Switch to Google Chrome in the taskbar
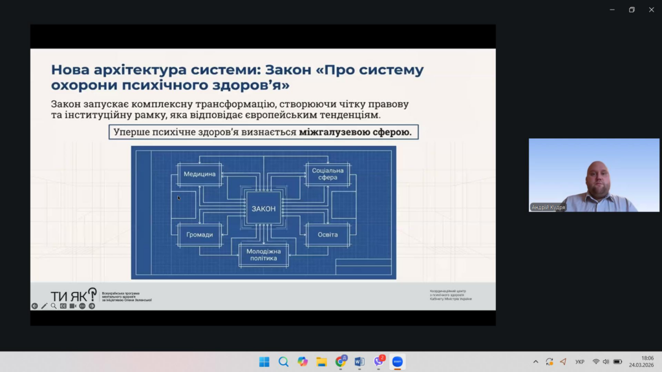Viewport: 662px width, 372px height. [341, 362]
